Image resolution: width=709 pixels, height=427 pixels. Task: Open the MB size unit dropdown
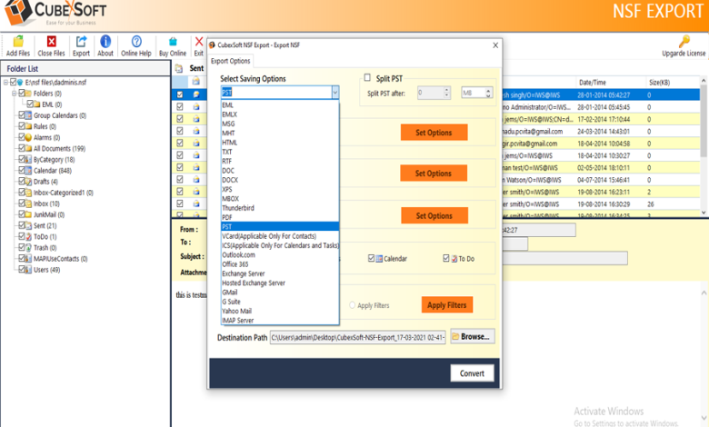[x=488, y=93]
